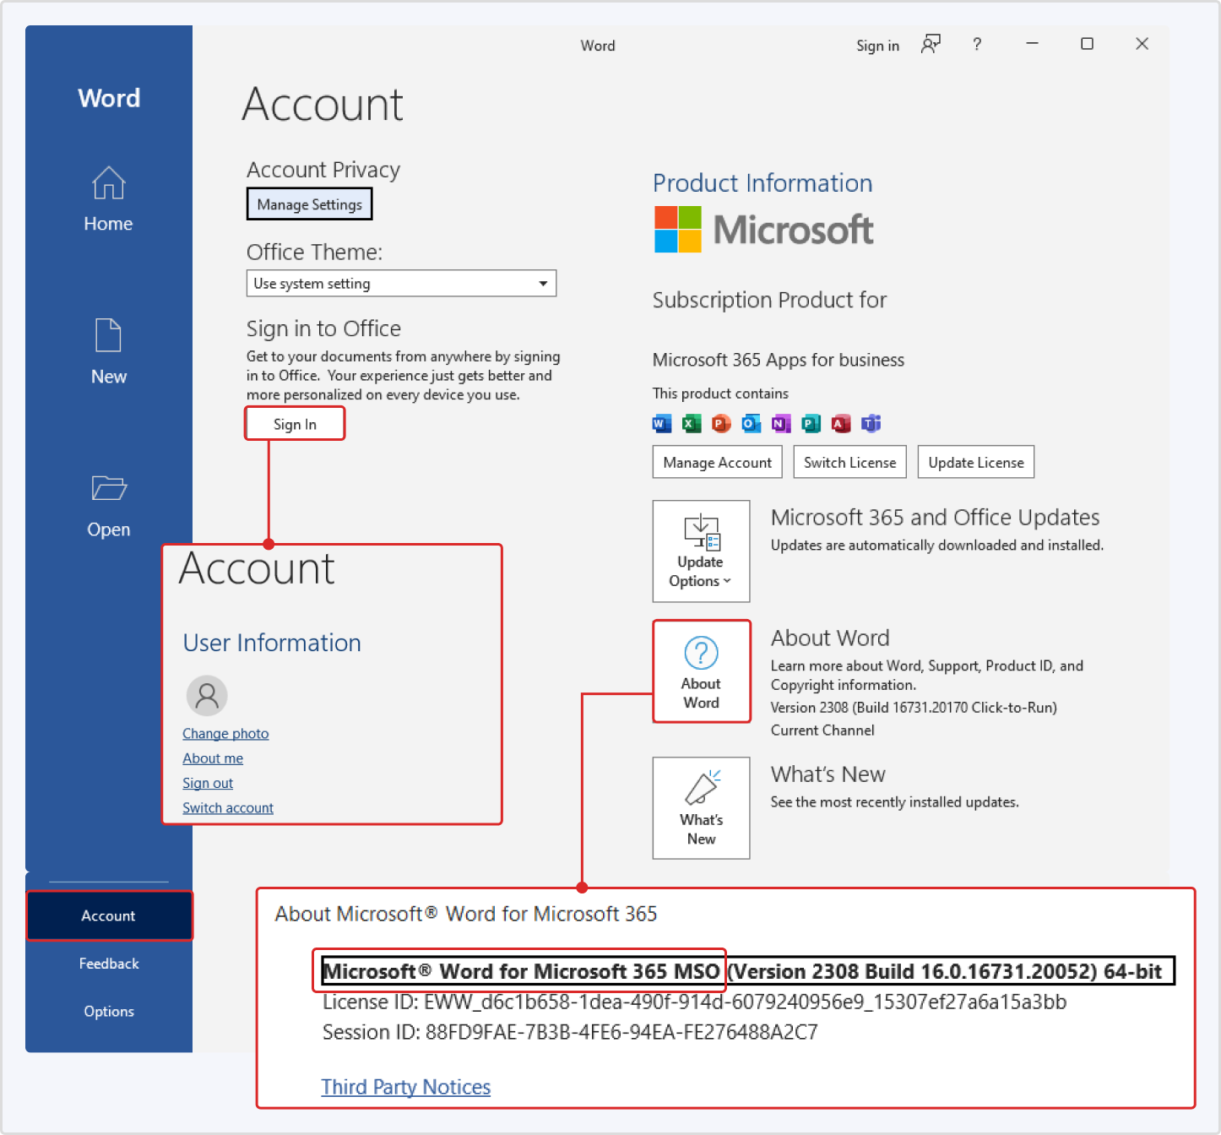1221x1135 pixels.
Task: Open Update Options for Office updates
Action: 700,551
